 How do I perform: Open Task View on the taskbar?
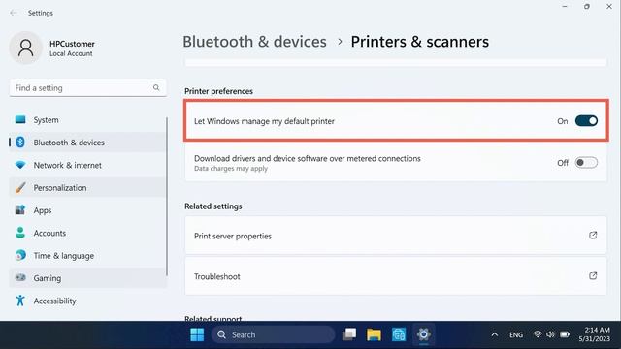coord(349,334)
